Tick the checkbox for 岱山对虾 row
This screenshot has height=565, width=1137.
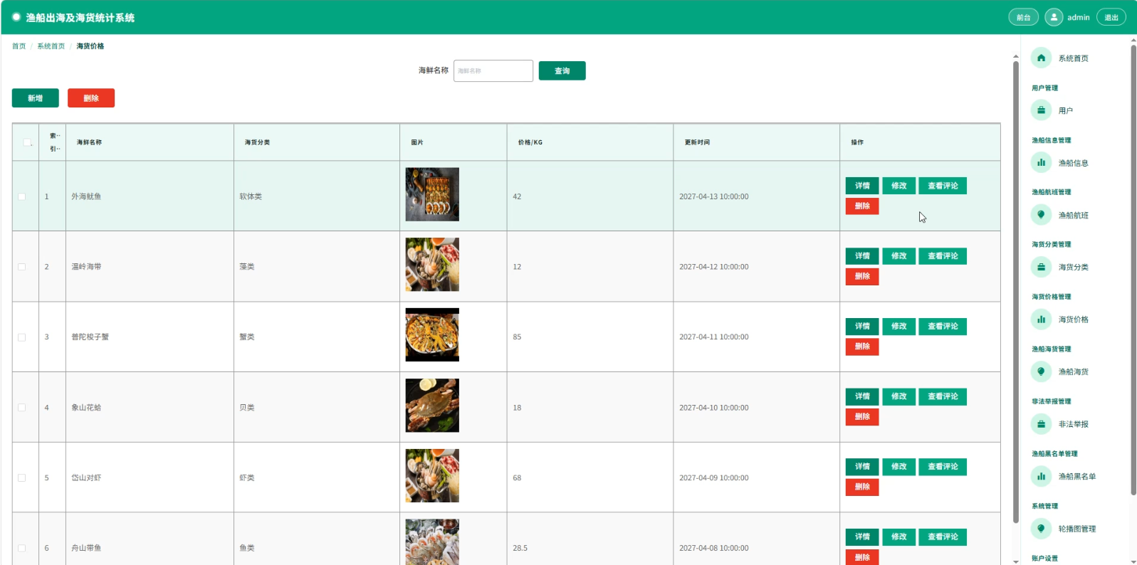(x=21, y=478)
